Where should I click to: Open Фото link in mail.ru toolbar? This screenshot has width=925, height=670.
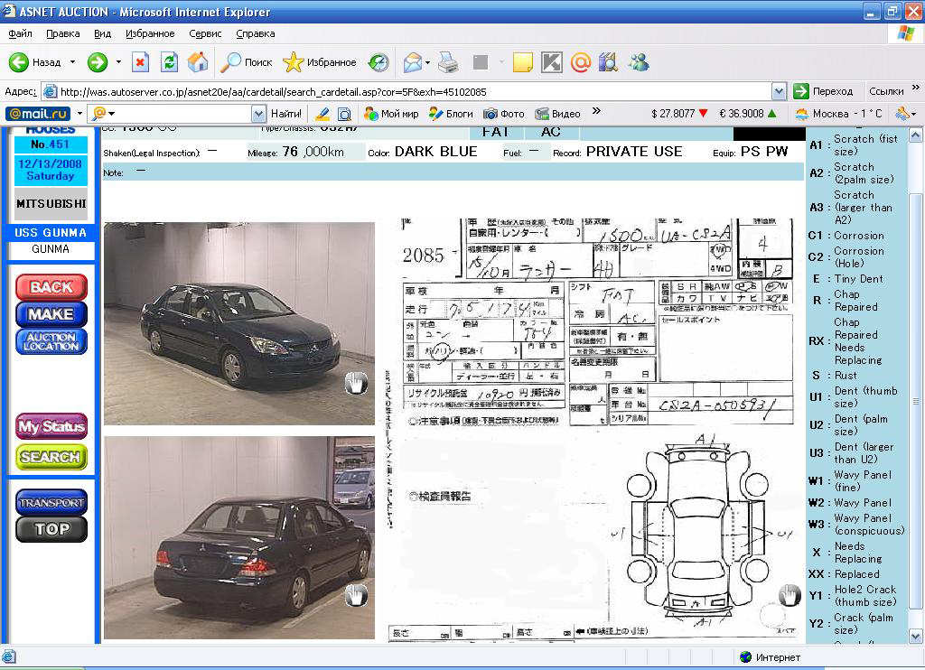(504, 113)
